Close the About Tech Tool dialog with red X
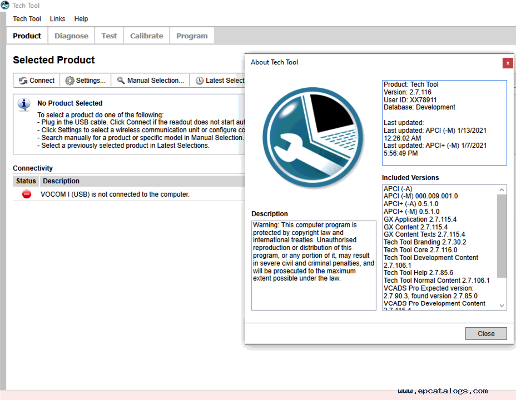 pos(507,63)
